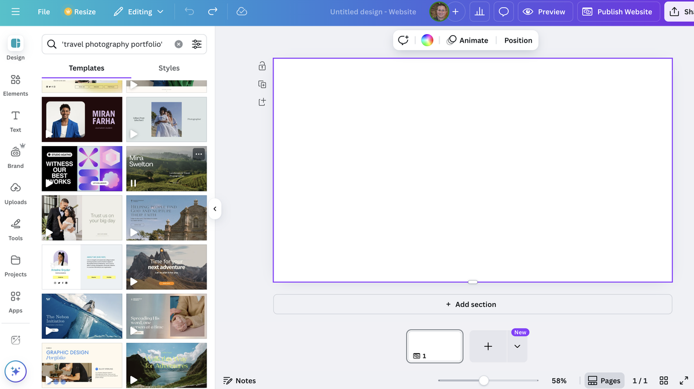Open the background color swatch in the toolbar

click(427, 40)
